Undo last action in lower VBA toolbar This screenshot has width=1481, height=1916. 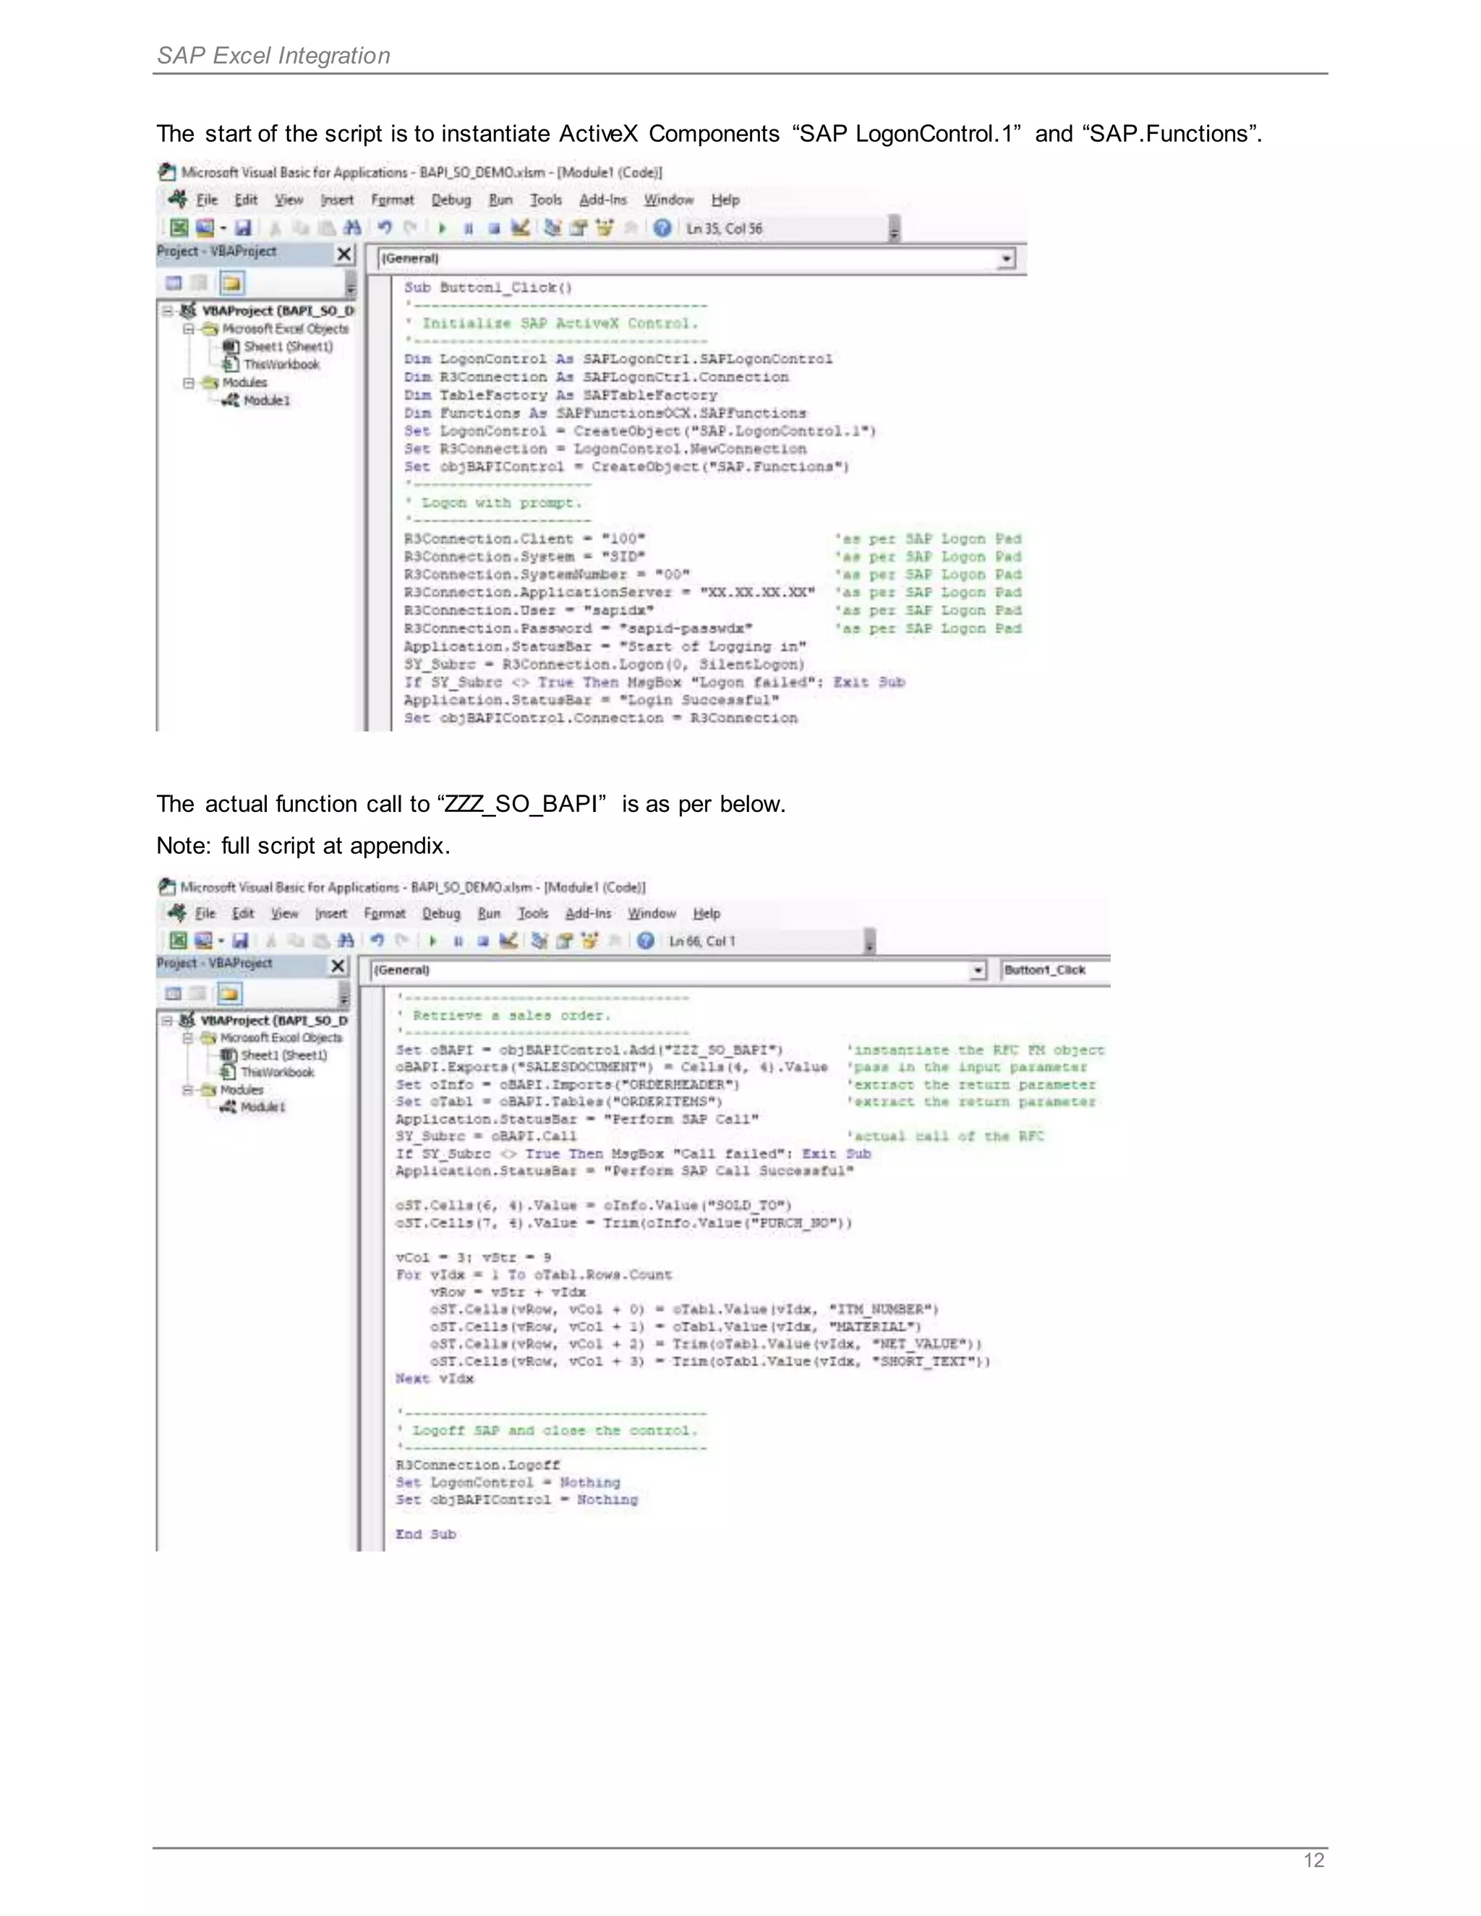click(377, 941)
